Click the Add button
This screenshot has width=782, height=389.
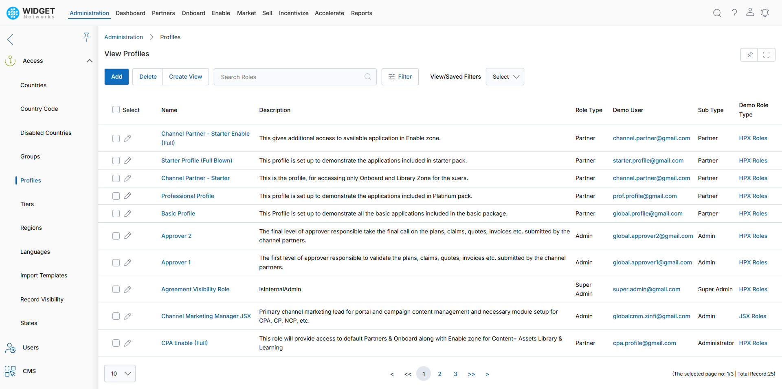(x=116, y=77)
